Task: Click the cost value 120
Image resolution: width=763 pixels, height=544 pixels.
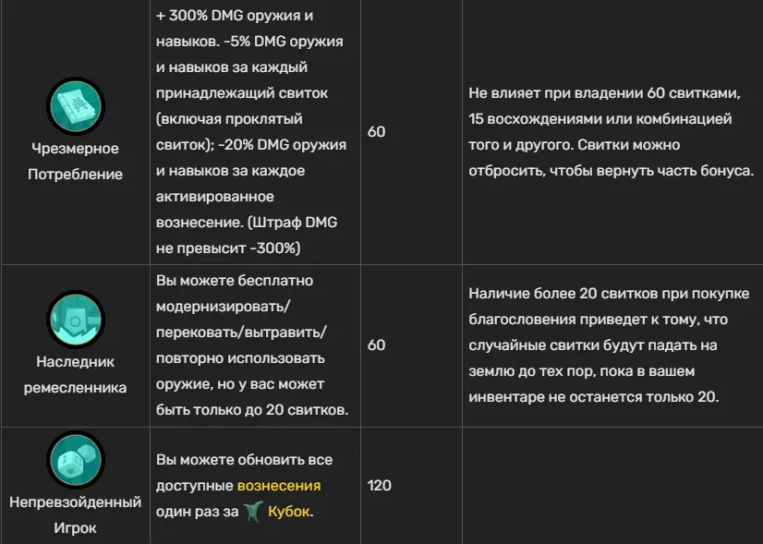Action: 380,486
